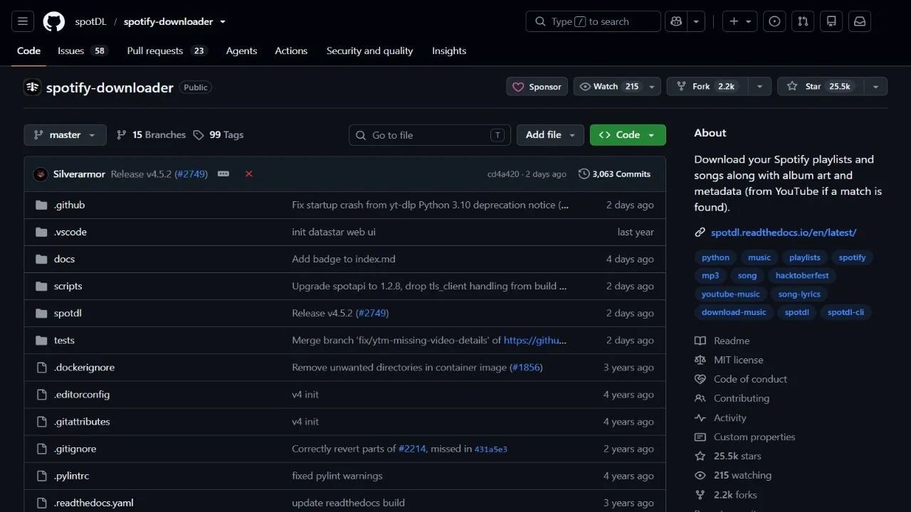This screenshot has height=512, width=911.
Task: Open the Code of conduct link
Action: coord(750,379)
